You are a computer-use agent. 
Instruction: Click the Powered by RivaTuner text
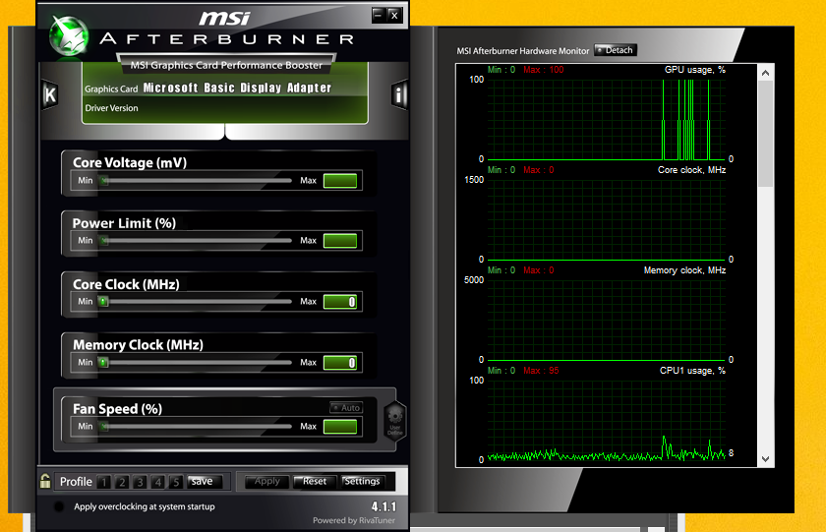click(x=354, y=520)
